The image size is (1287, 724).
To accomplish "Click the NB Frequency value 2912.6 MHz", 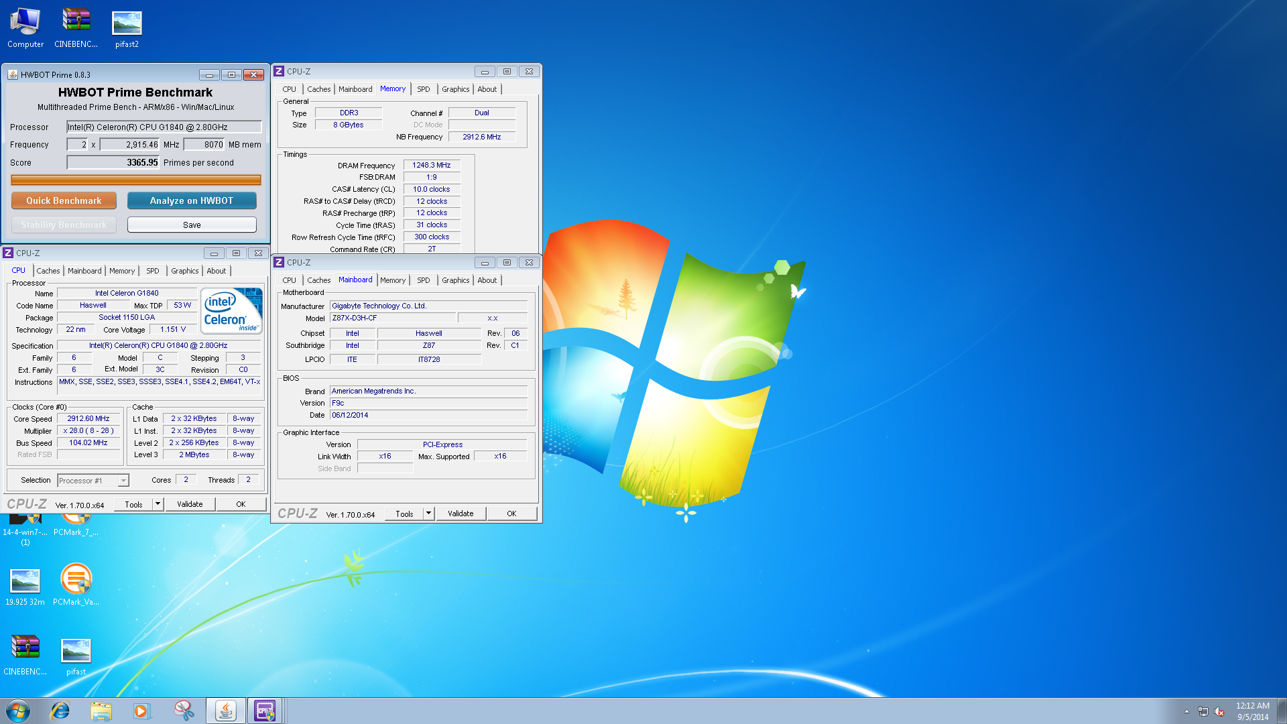I will point(482,137).
